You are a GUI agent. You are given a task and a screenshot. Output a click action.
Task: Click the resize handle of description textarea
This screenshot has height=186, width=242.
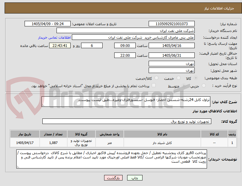pyautogui.click(x=43, y=105)
